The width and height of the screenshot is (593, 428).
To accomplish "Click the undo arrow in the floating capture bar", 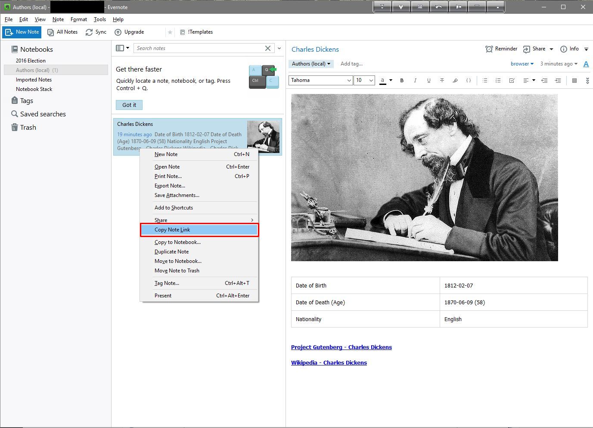I will point(439,7).
